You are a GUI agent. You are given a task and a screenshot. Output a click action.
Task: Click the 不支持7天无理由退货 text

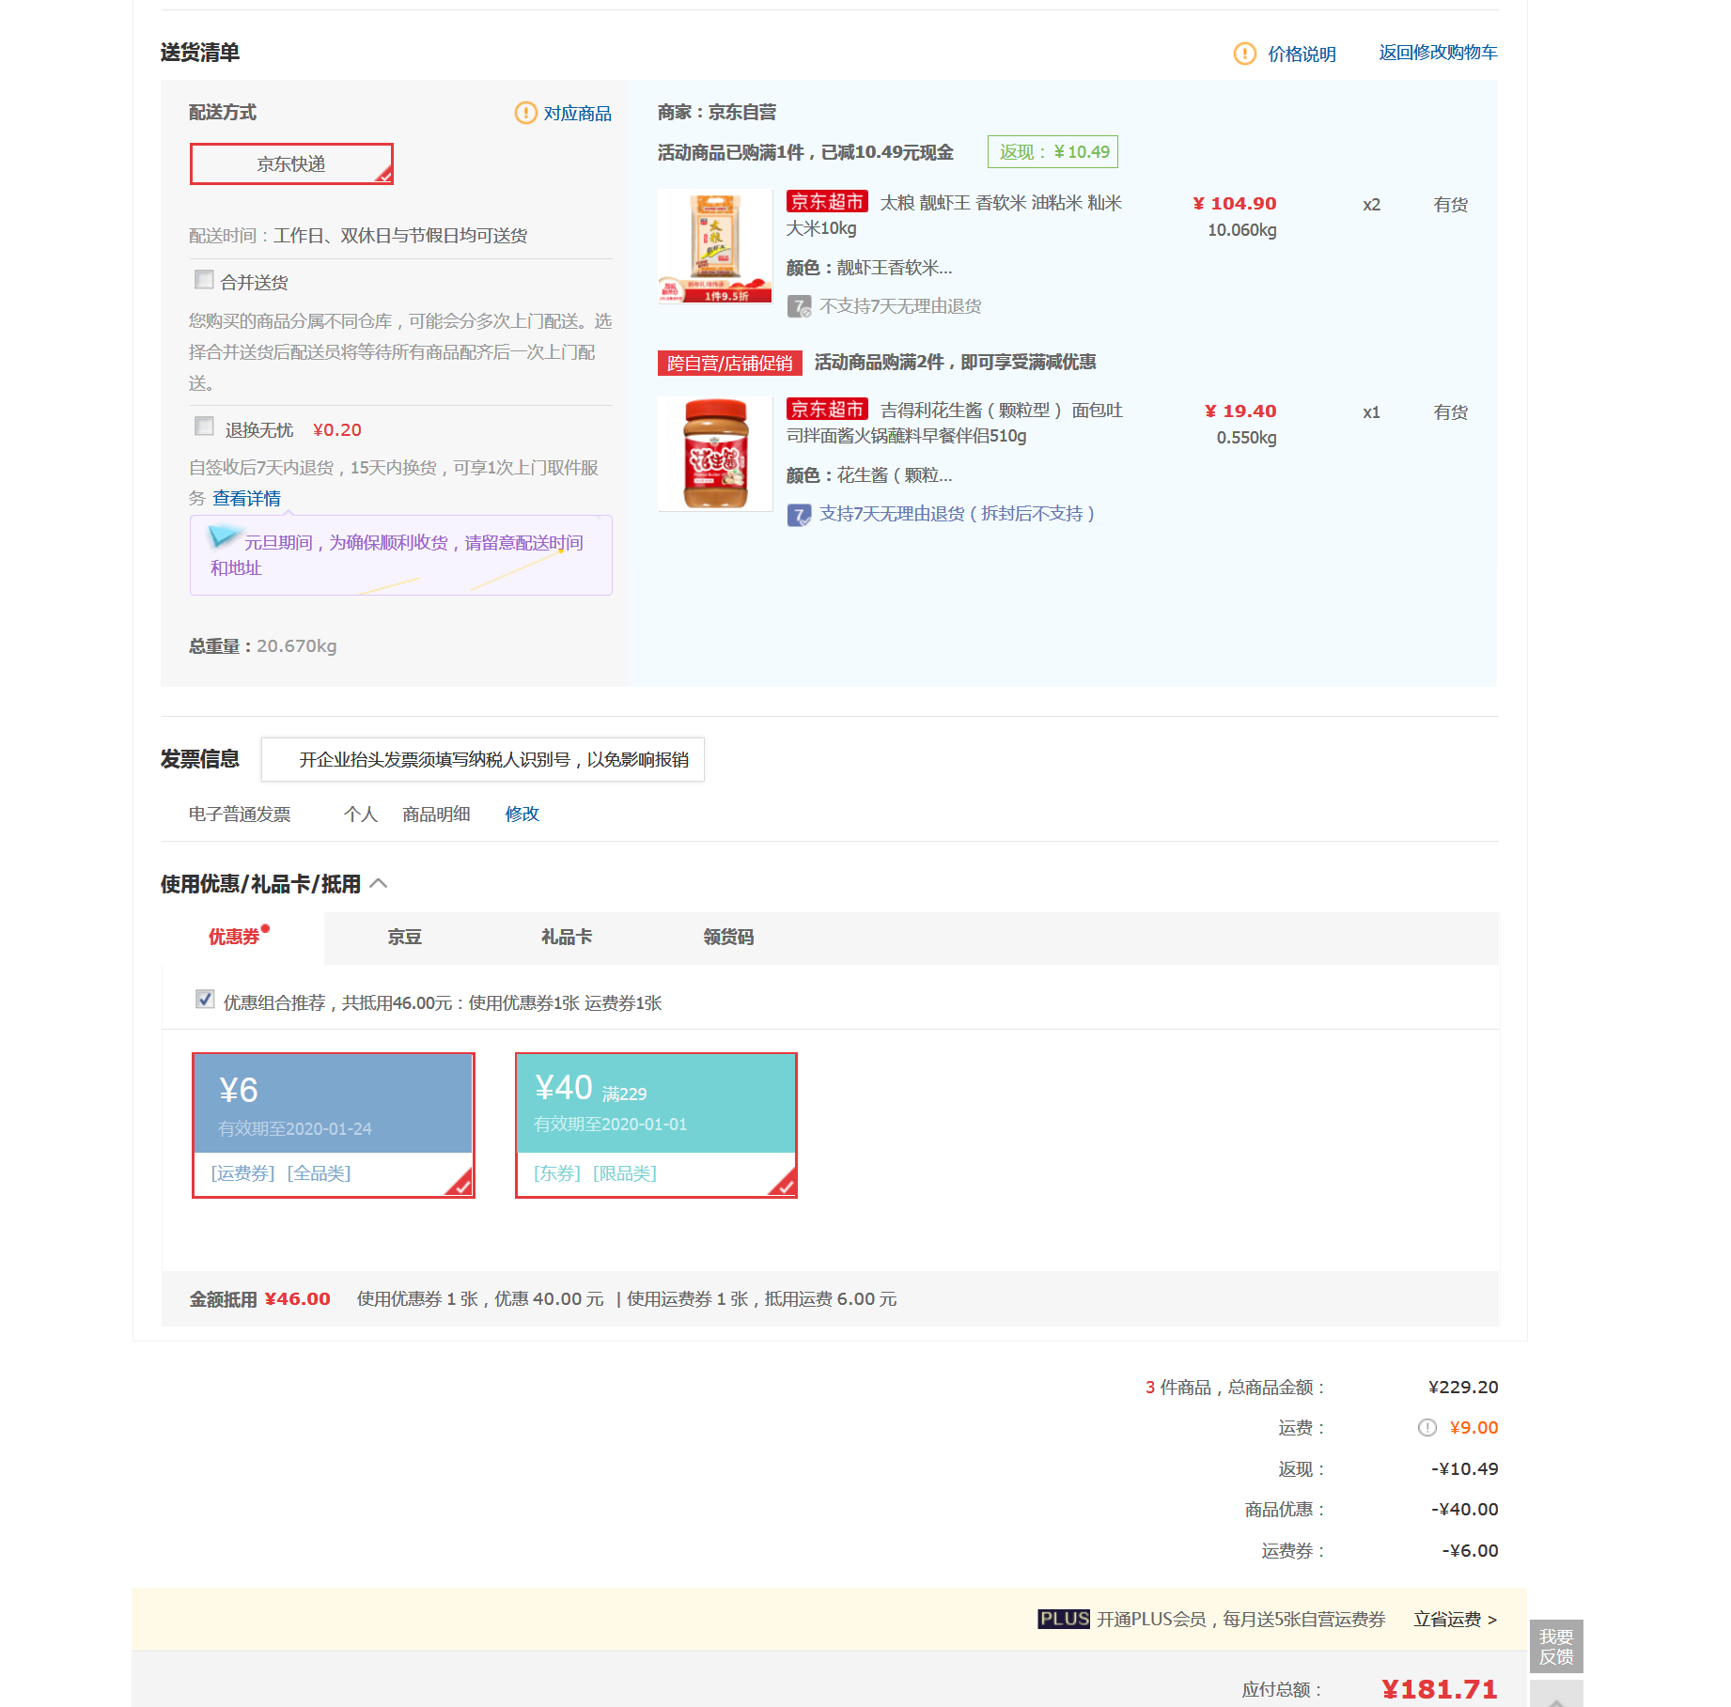click(x=900, y=306)
